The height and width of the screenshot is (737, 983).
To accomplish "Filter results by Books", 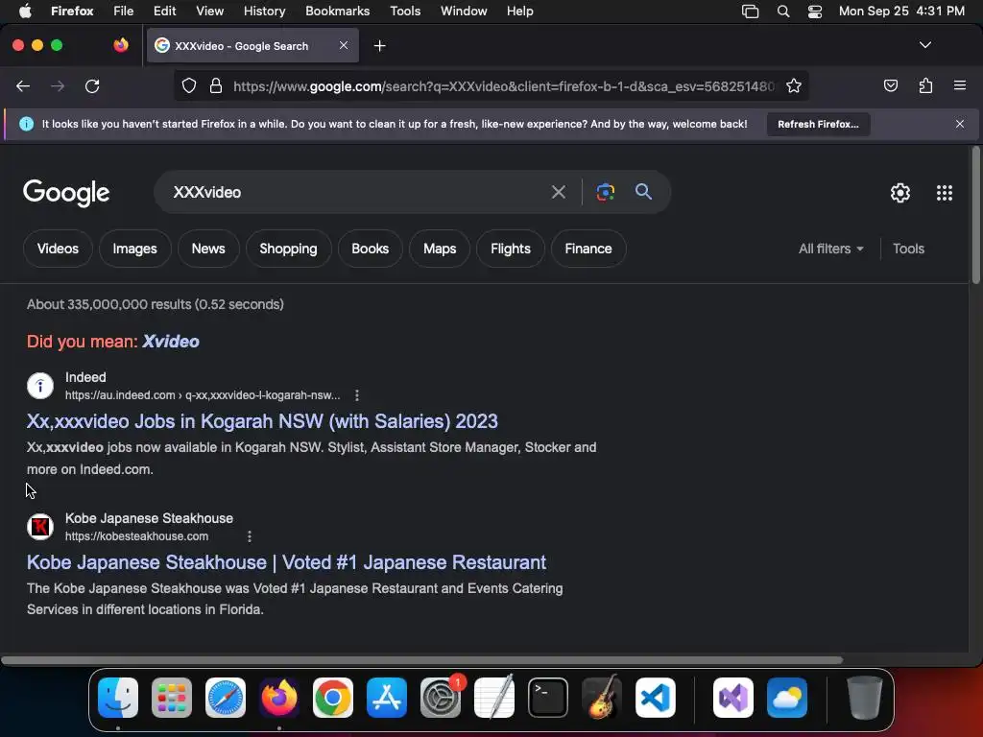I will pyautogui.click(x=370, y=249).
